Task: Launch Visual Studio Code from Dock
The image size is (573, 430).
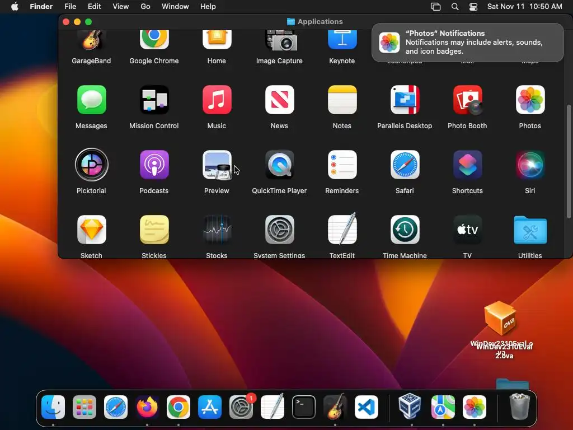Action: (x=366, y=407)
